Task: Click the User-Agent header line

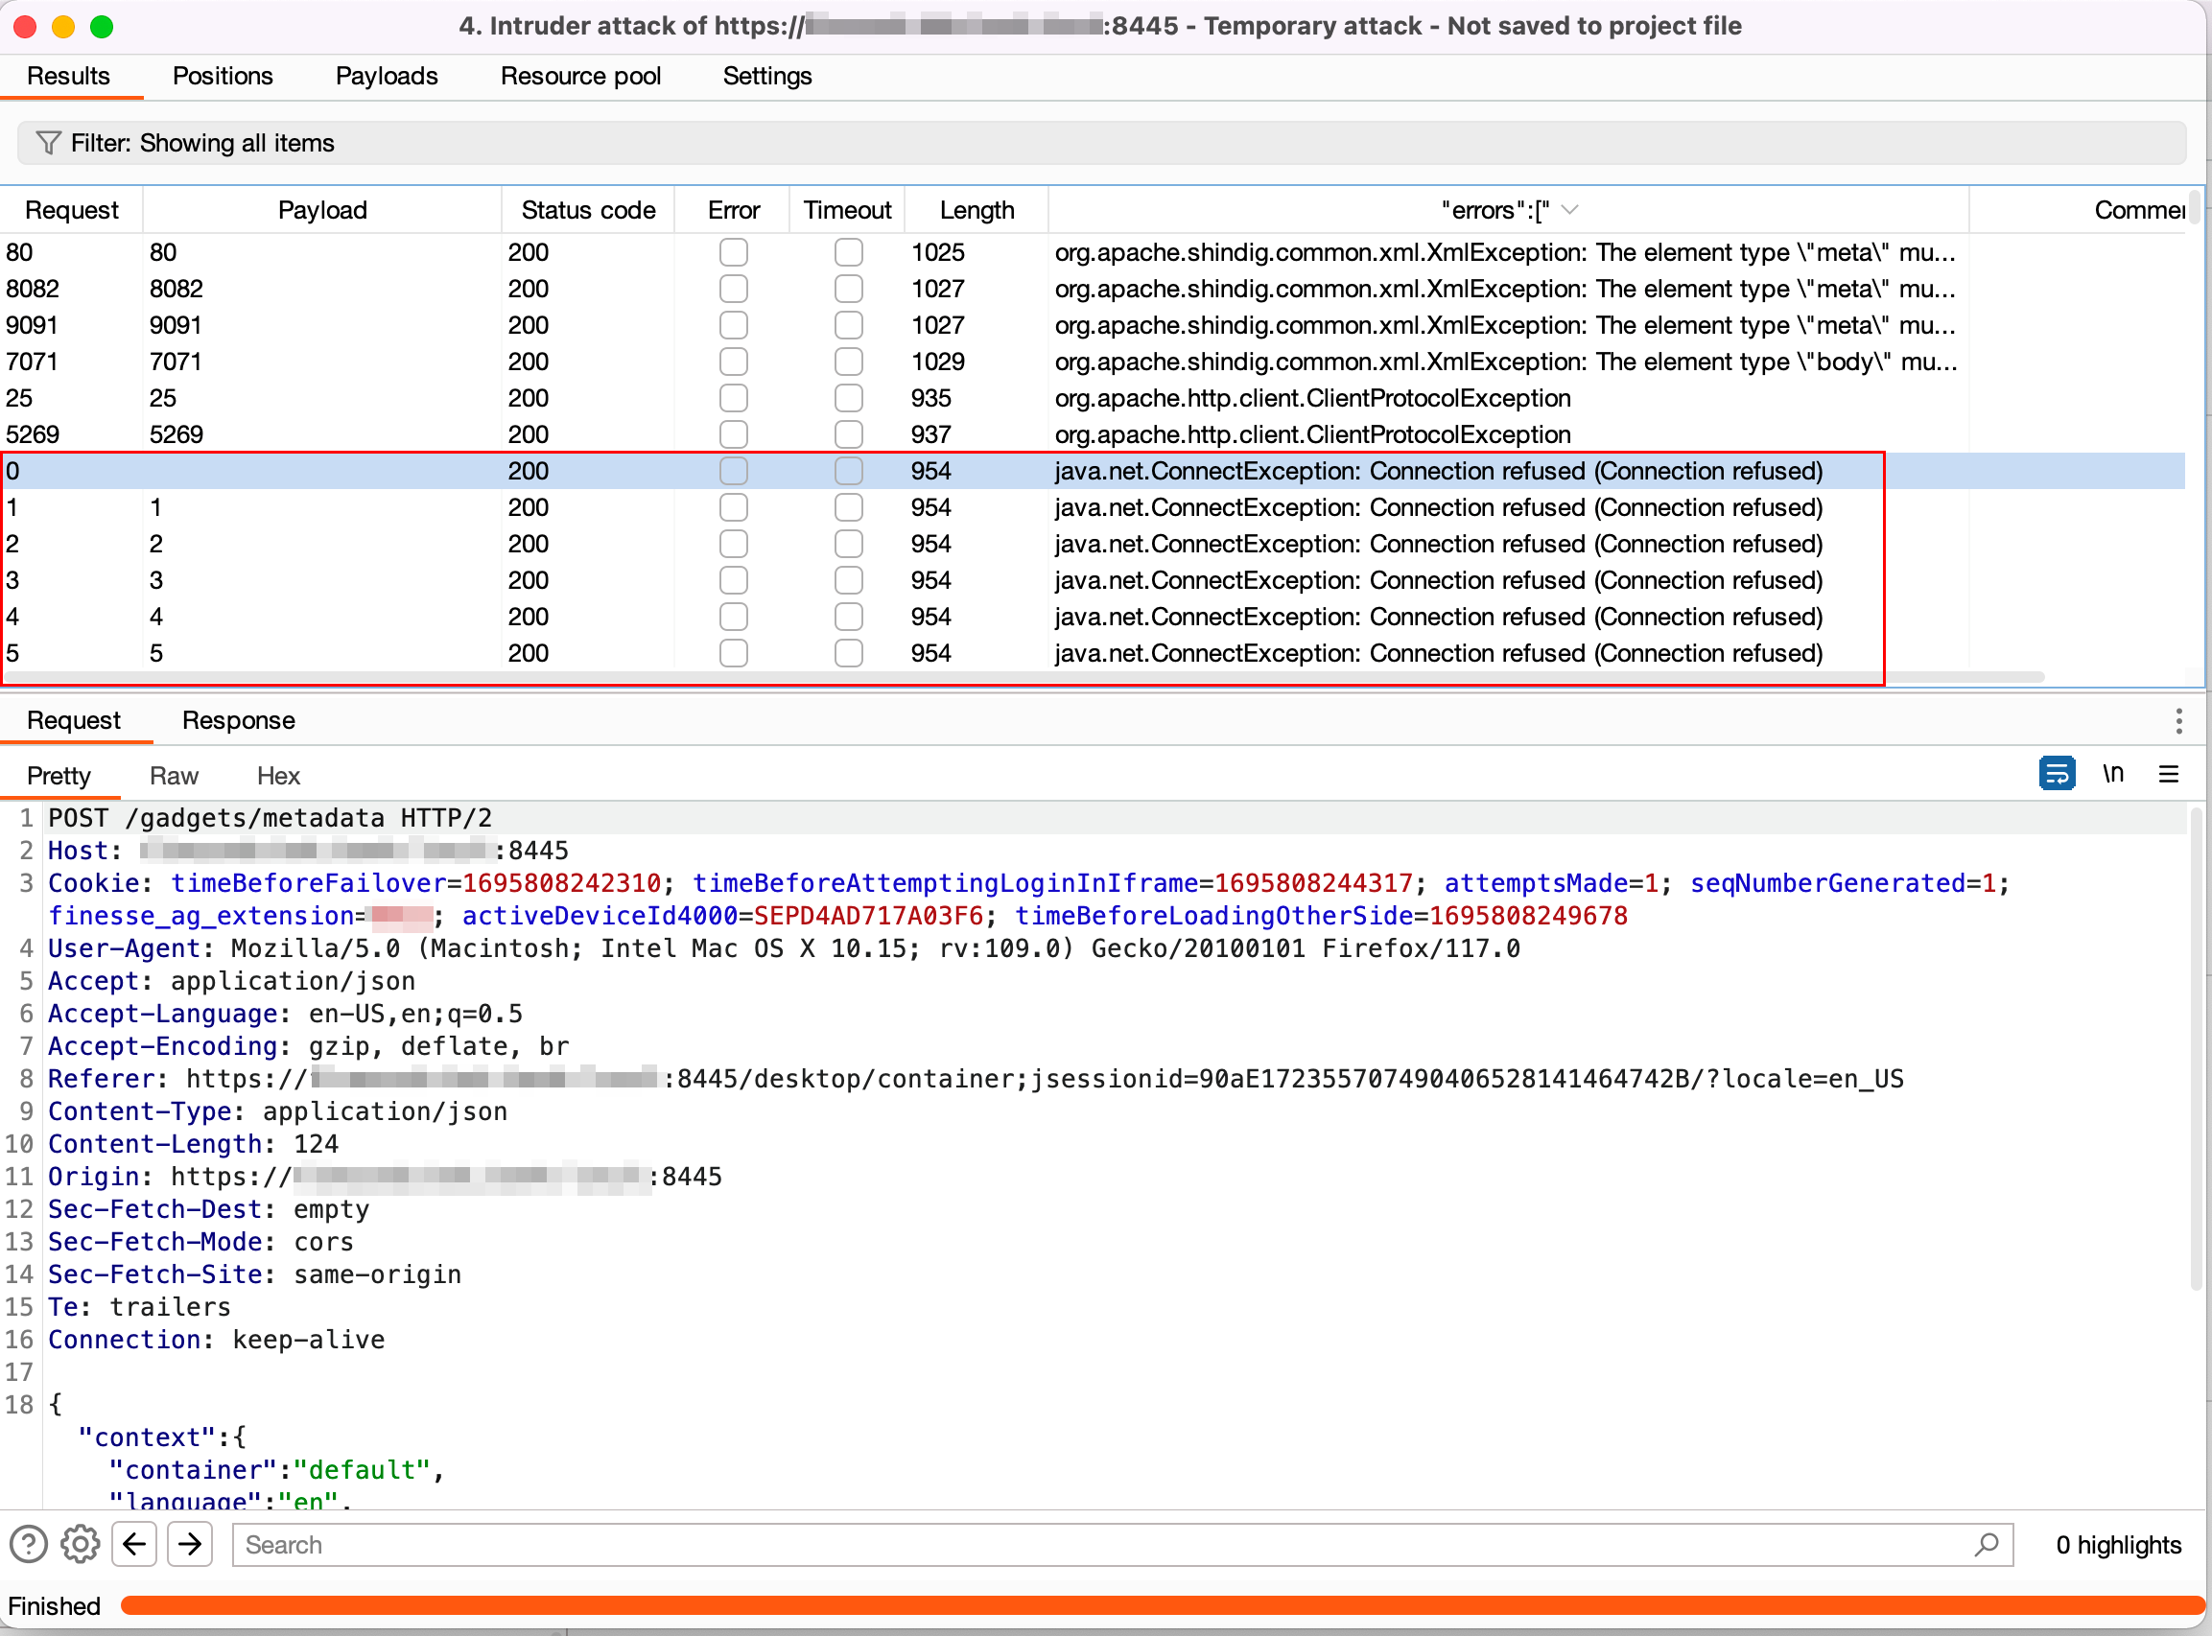Action: pos(785,948)
